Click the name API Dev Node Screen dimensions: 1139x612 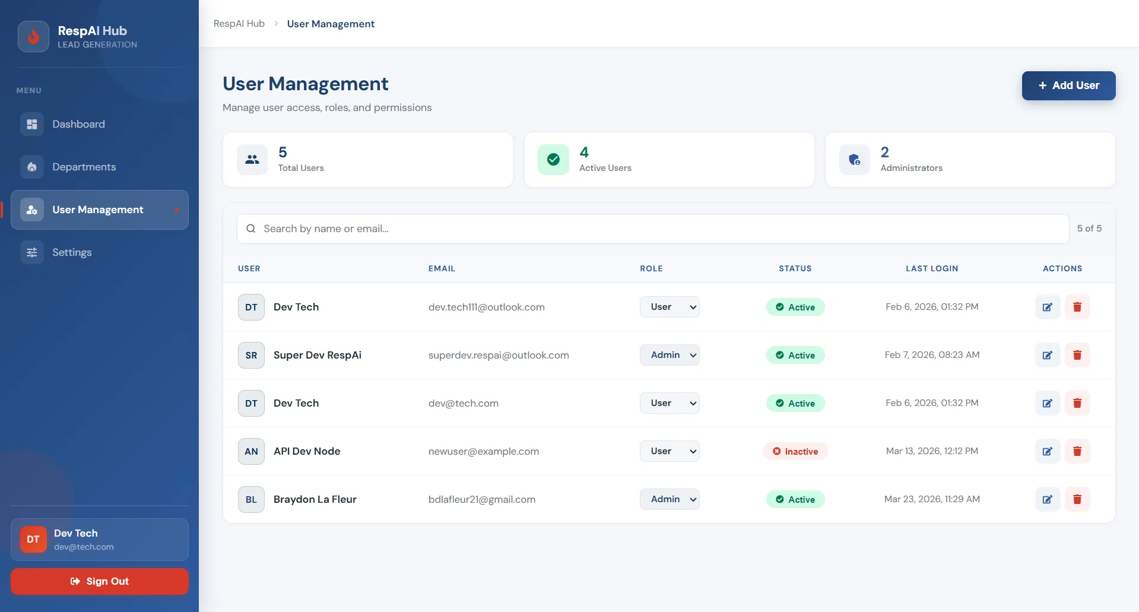click(307, 451)
